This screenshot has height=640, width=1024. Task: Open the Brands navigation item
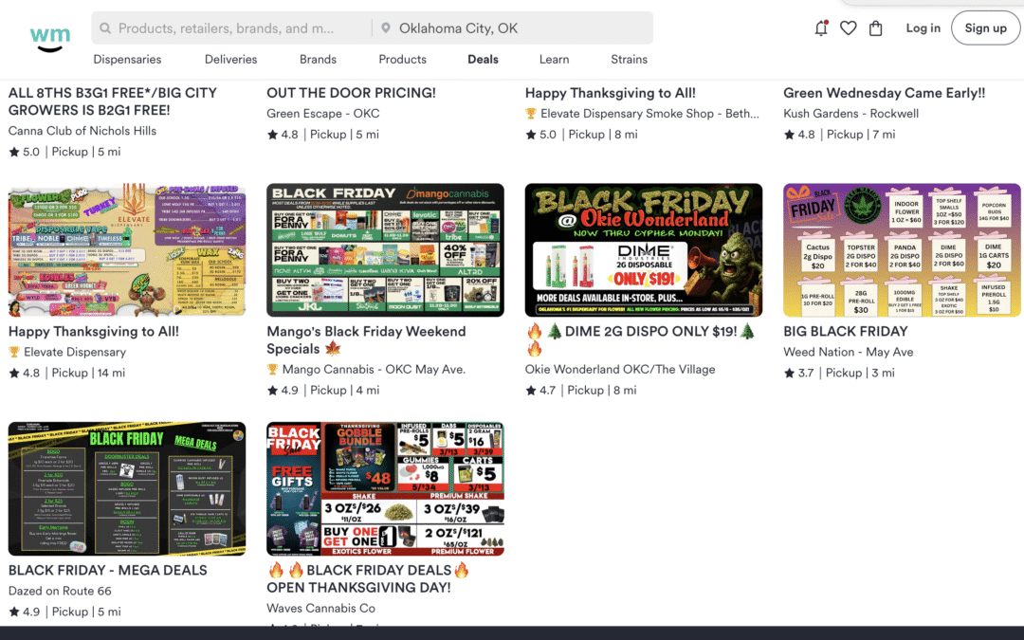[x=318, y=60]
